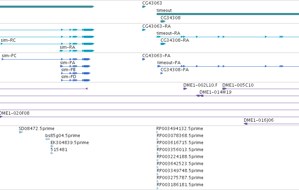Select the timeout-PA protein label
This screenshot has height=190, width=299.
click(169, 63)
